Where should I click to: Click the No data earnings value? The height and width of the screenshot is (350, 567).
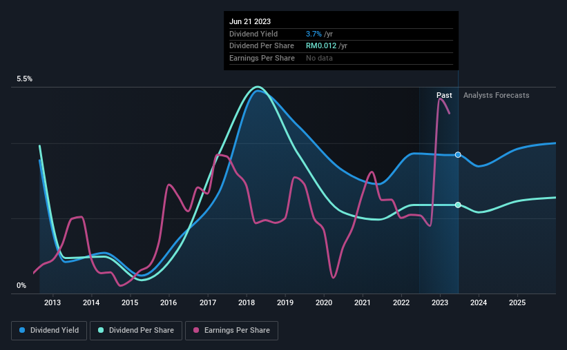pyautogui.click(x=319, y=58)
